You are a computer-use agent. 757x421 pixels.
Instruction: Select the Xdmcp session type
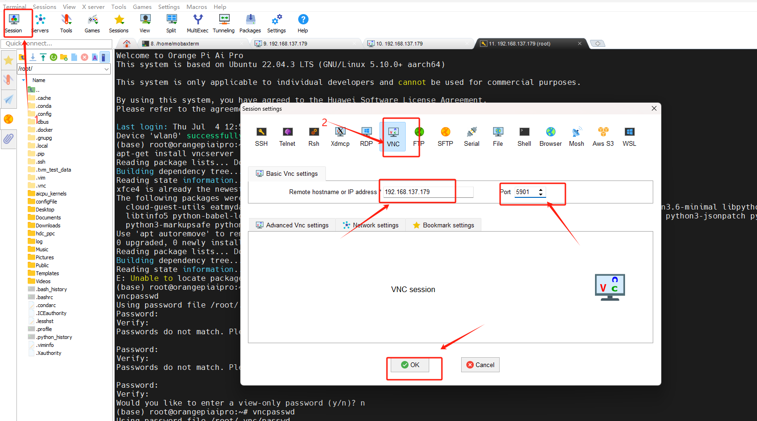tap(340, 136)
